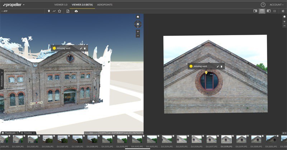The image size is (287, 150).
Task: Select the polyline measurement tool
Action: 54,11
